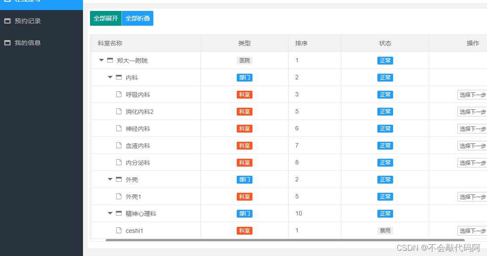Click sort value 8 for 内分泌科

click(x=297, y=162)
